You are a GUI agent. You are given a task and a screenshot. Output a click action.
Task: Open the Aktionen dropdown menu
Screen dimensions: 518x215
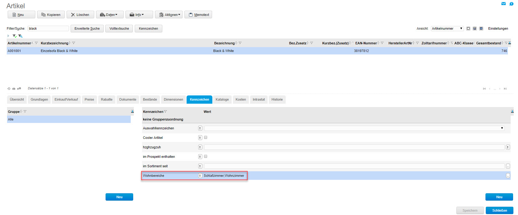coord(169,15)
